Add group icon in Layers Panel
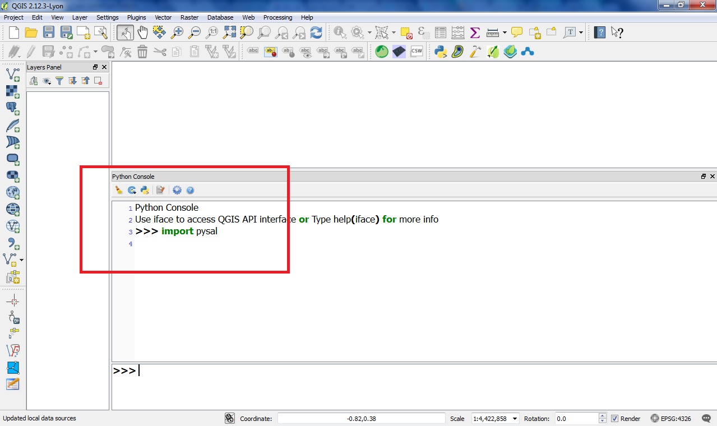This screenshot has width=717, height=426. tap(34, 81)
